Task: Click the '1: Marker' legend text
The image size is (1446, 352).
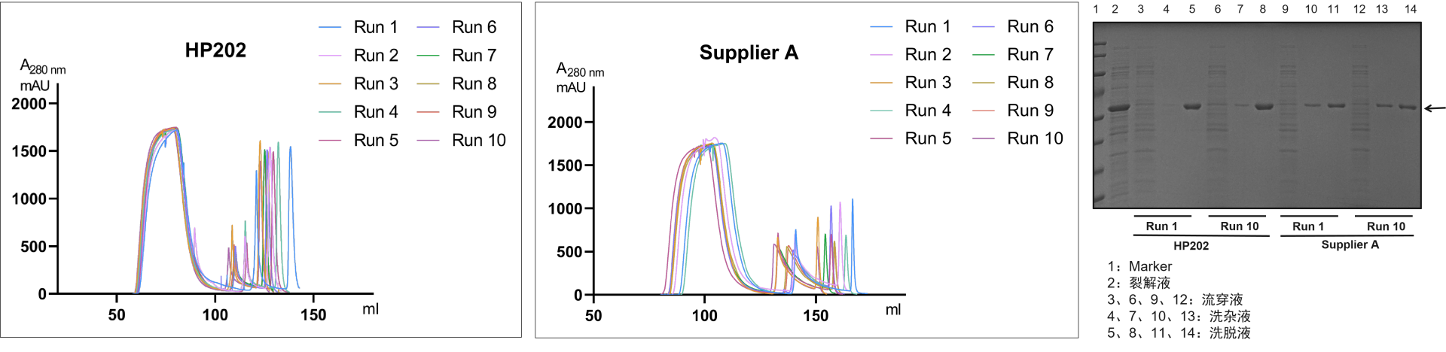Action: 1139,267
